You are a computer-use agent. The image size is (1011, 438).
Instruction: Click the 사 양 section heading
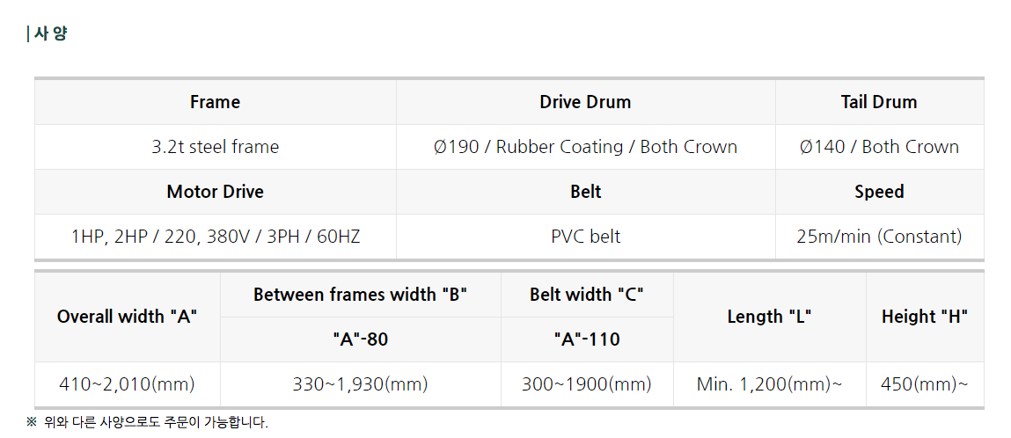tap(47, 33)
